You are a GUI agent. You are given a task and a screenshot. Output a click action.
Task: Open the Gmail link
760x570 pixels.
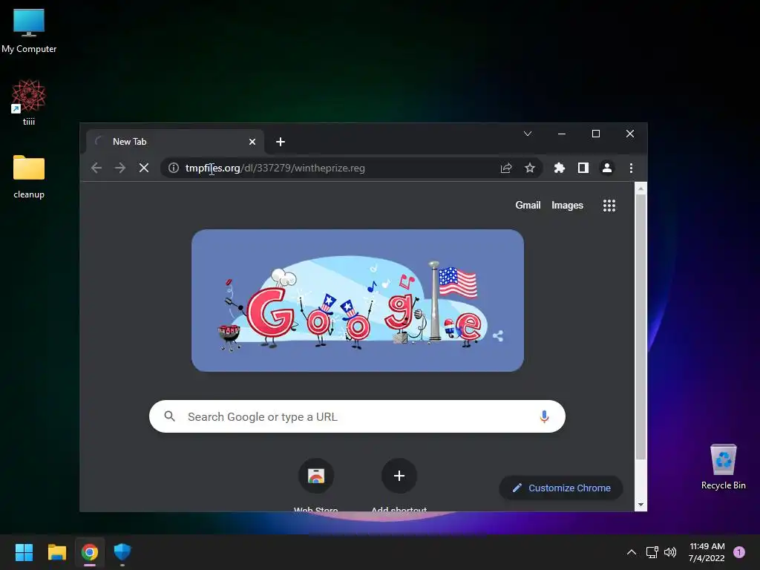pos(528,205)
